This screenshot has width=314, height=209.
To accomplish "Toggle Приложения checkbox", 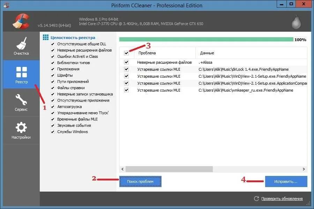I will 53,69.
